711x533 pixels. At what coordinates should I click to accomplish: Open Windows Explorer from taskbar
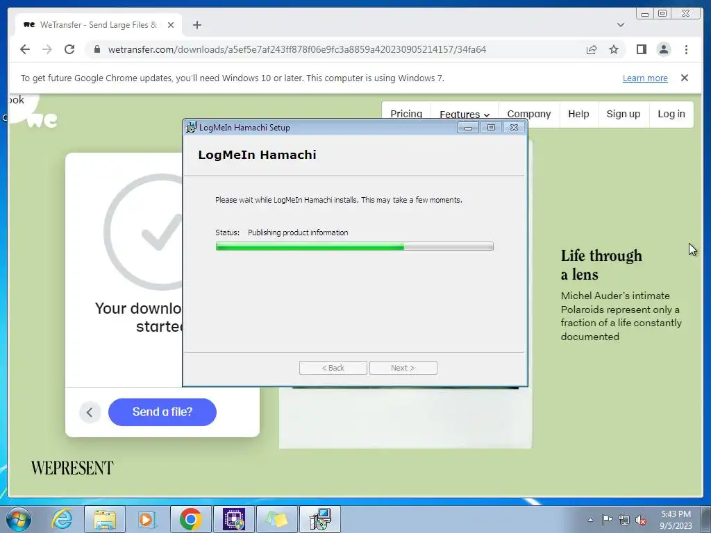coord(105,519)
